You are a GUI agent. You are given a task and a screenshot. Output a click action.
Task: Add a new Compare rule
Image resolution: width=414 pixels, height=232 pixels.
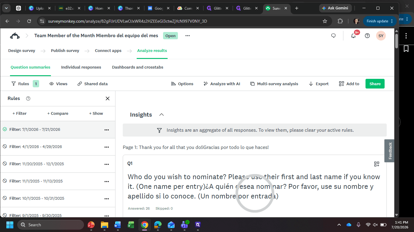tap(58, 113)
